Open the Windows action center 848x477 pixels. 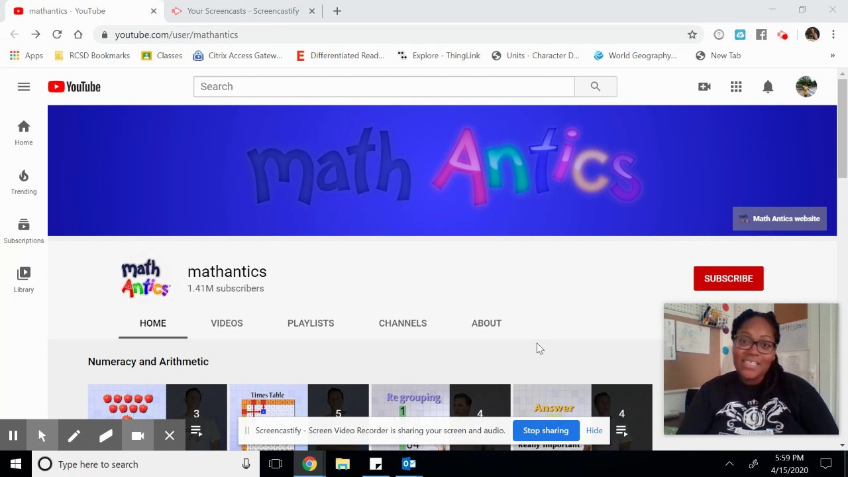pyautogui.click(x=826, y=464)
